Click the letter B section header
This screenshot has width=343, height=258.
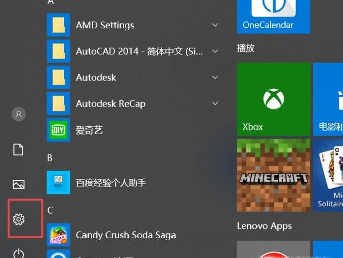coord(50,158)
